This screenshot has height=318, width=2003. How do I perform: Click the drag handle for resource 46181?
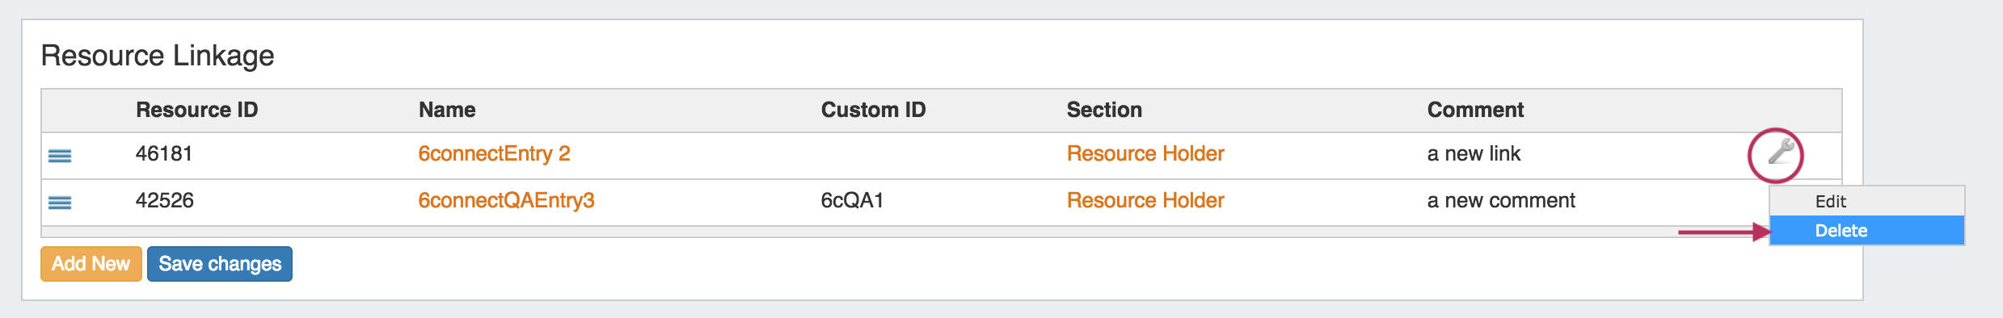coord(60,155)
